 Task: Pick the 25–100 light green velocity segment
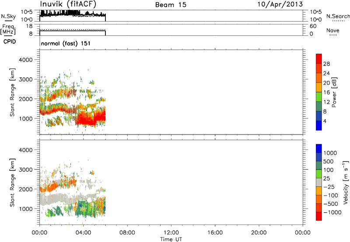pos(319,174)
